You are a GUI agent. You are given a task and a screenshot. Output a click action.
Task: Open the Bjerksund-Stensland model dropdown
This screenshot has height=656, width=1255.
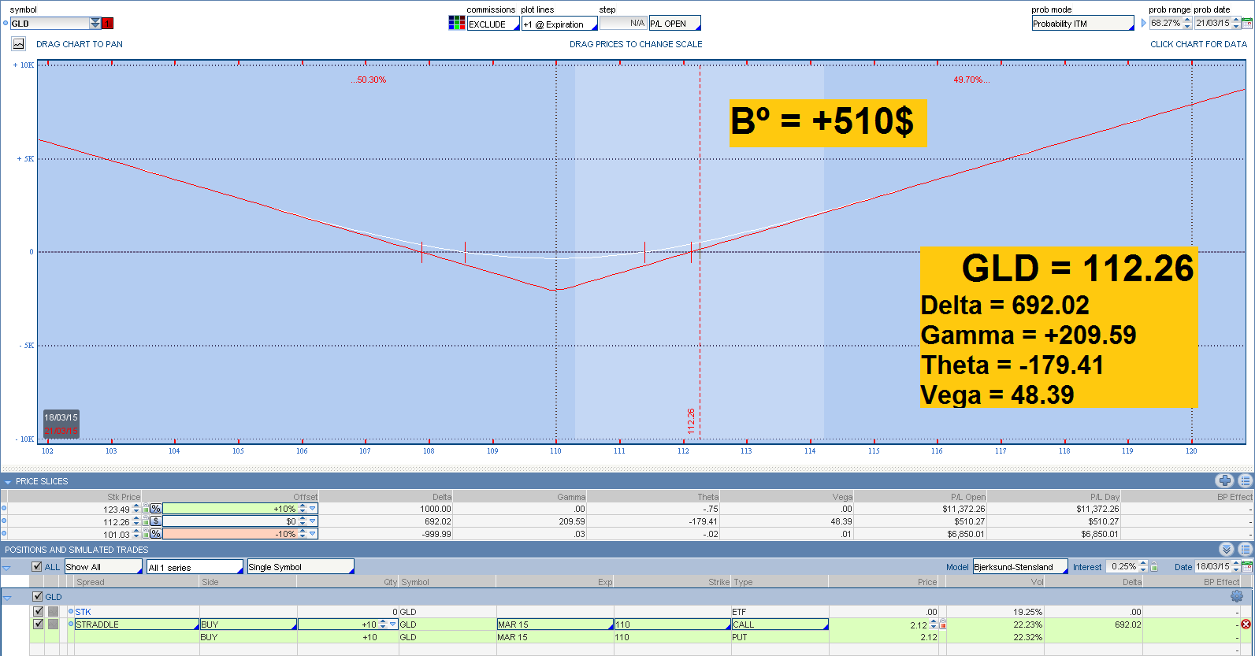click(1020, 567)
